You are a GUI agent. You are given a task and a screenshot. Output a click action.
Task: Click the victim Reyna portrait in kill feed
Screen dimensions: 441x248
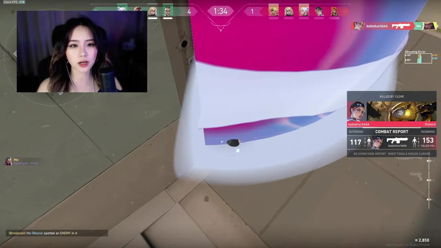point(430,26)
